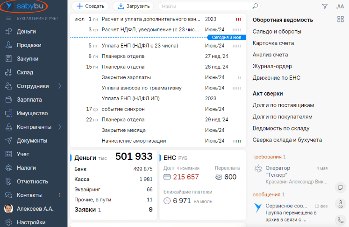
Task: Expand the Контрагенты submenu chevron
Action: point(60,127)
